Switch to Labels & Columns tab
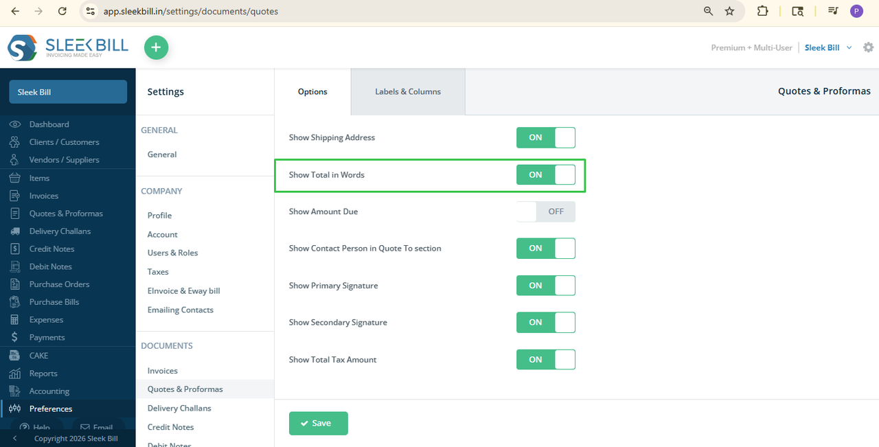 pos(408,91)
